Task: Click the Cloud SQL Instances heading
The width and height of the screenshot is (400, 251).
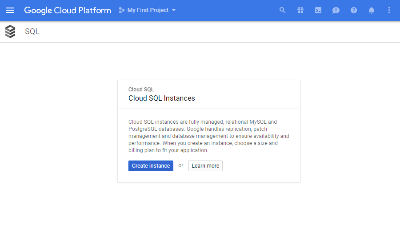Action: tap(161, 98)
